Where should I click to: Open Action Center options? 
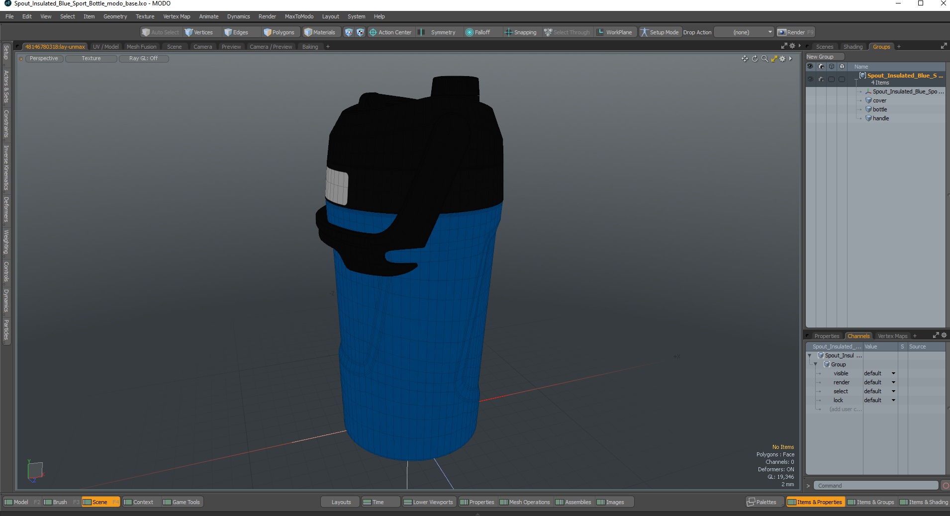(x=390, y=32)
